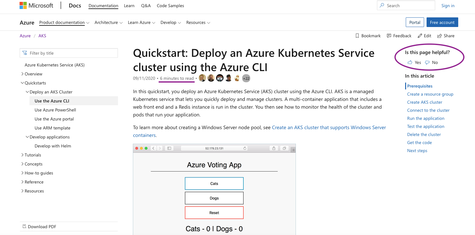This screenshot has height=235, width=475.
Task: Open the Code Samples tab
Action: click(170, 6)
